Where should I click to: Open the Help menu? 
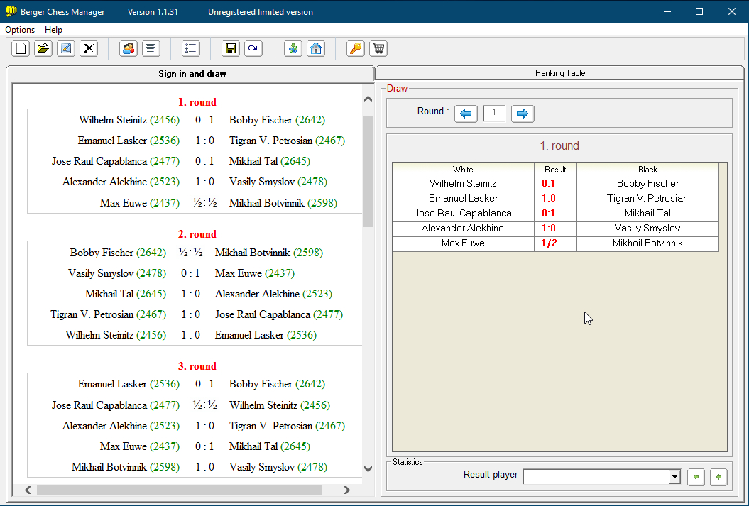click(53, 30)
